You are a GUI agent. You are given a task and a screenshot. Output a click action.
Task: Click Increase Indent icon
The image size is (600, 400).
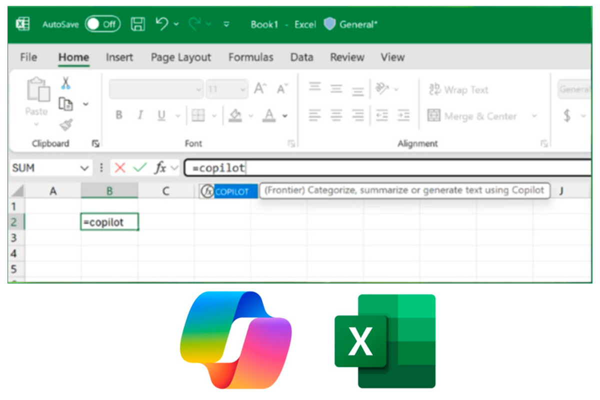pos(403,116)
